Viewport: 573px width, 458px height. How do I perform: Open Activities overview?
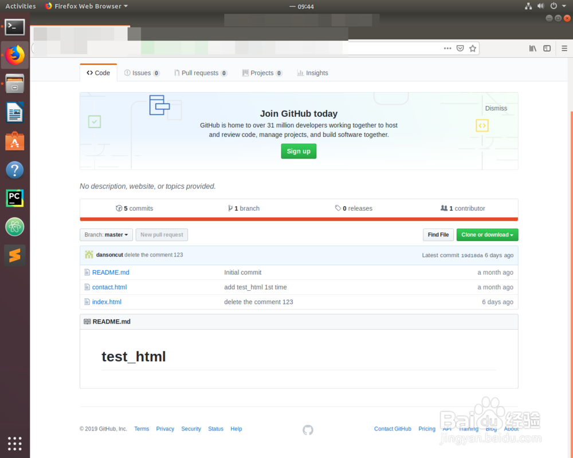coord(21,6)
